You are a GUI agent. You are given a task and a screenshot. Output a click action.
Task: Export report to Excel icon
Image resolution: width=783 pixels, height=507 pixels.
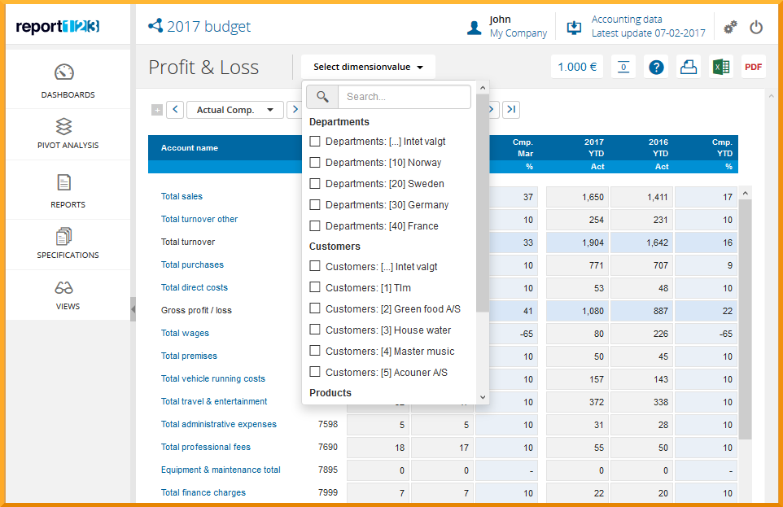720,68
